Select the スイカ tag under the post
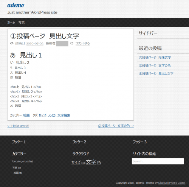Image resolution: width=189 pixels, height=187 pixels. [x=52, y=115]
